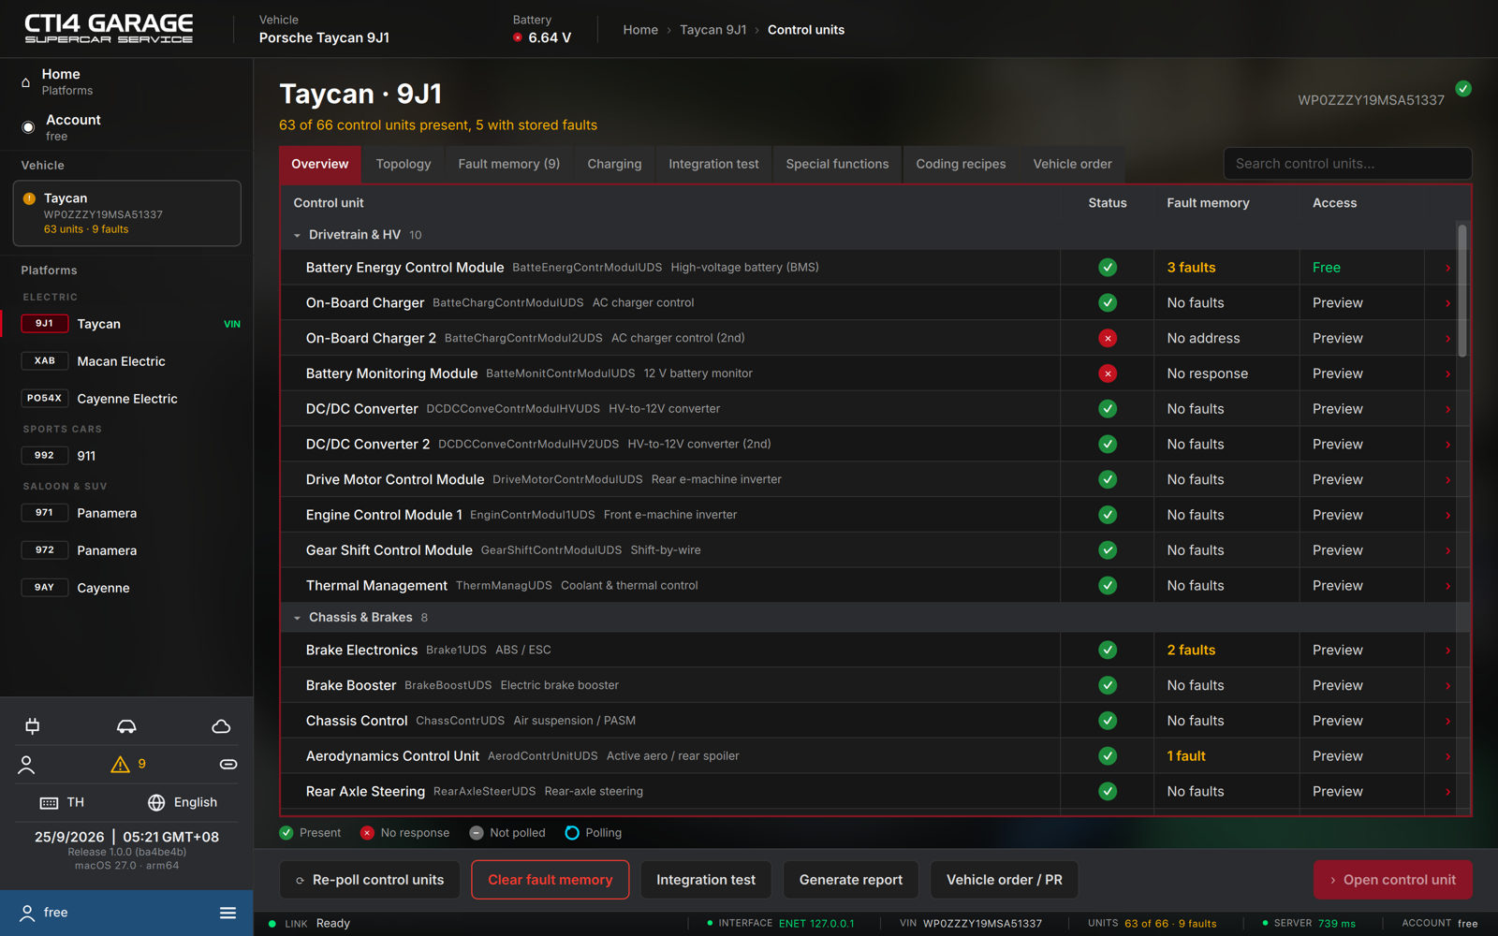Select Panamera 971 platform
The width and height of the screenshot is (1498, 936).
[x=127, y=513]
